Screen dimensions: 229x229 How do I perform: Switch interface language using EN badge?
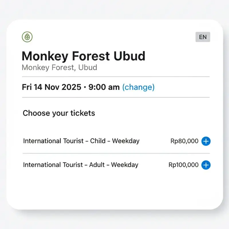pos(203,37)
